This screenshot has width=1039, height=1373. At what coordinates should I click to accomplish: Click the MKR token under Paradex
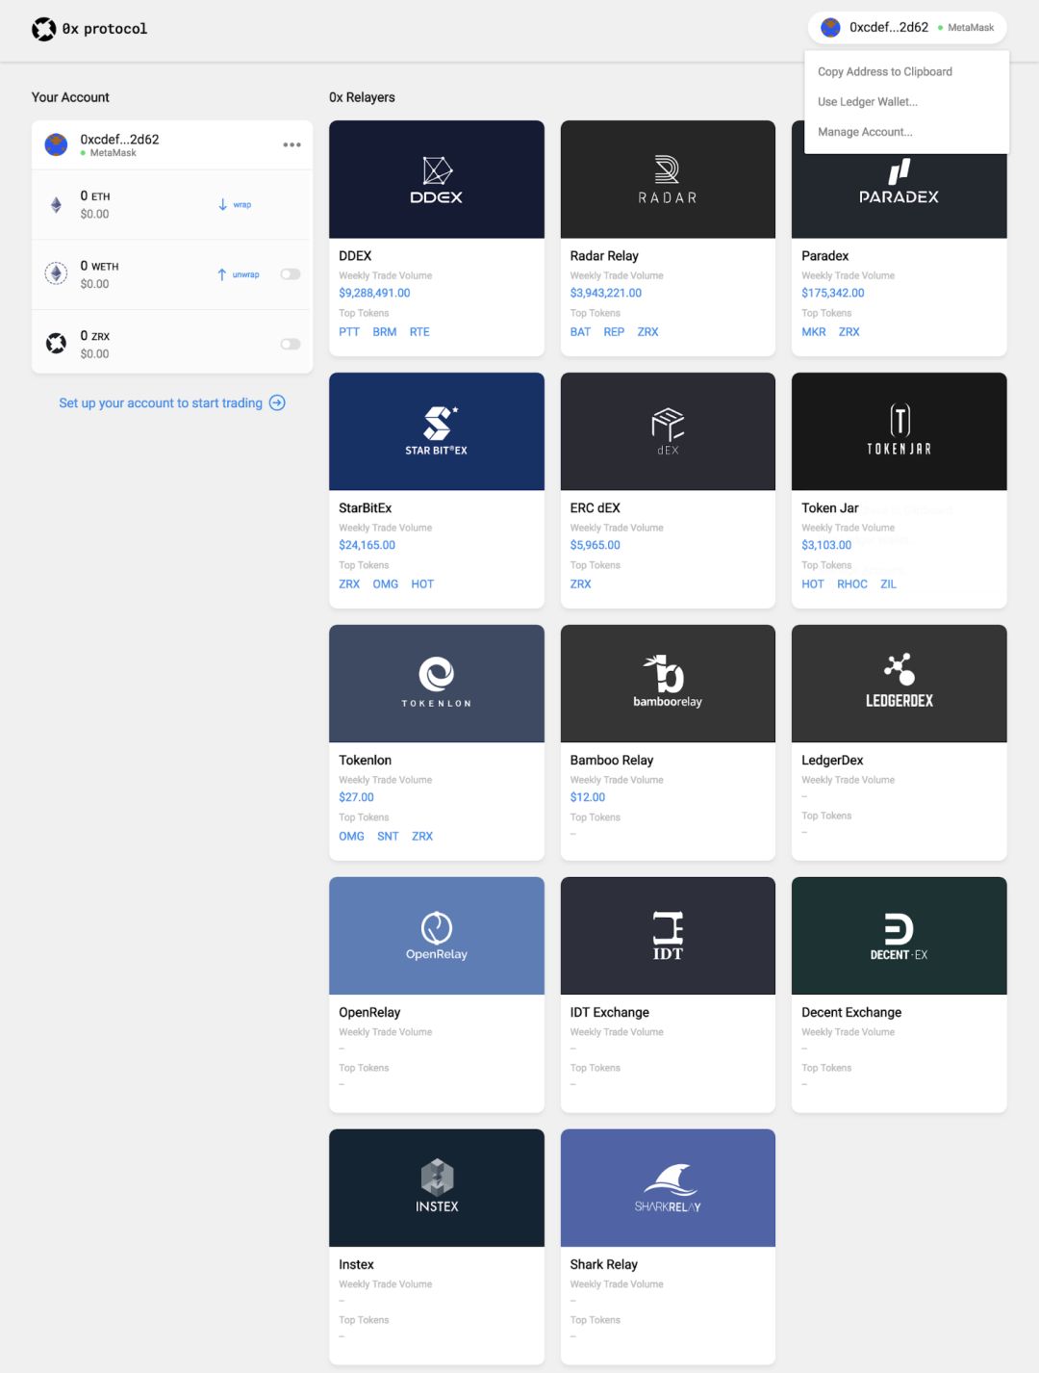click(814, 331)
